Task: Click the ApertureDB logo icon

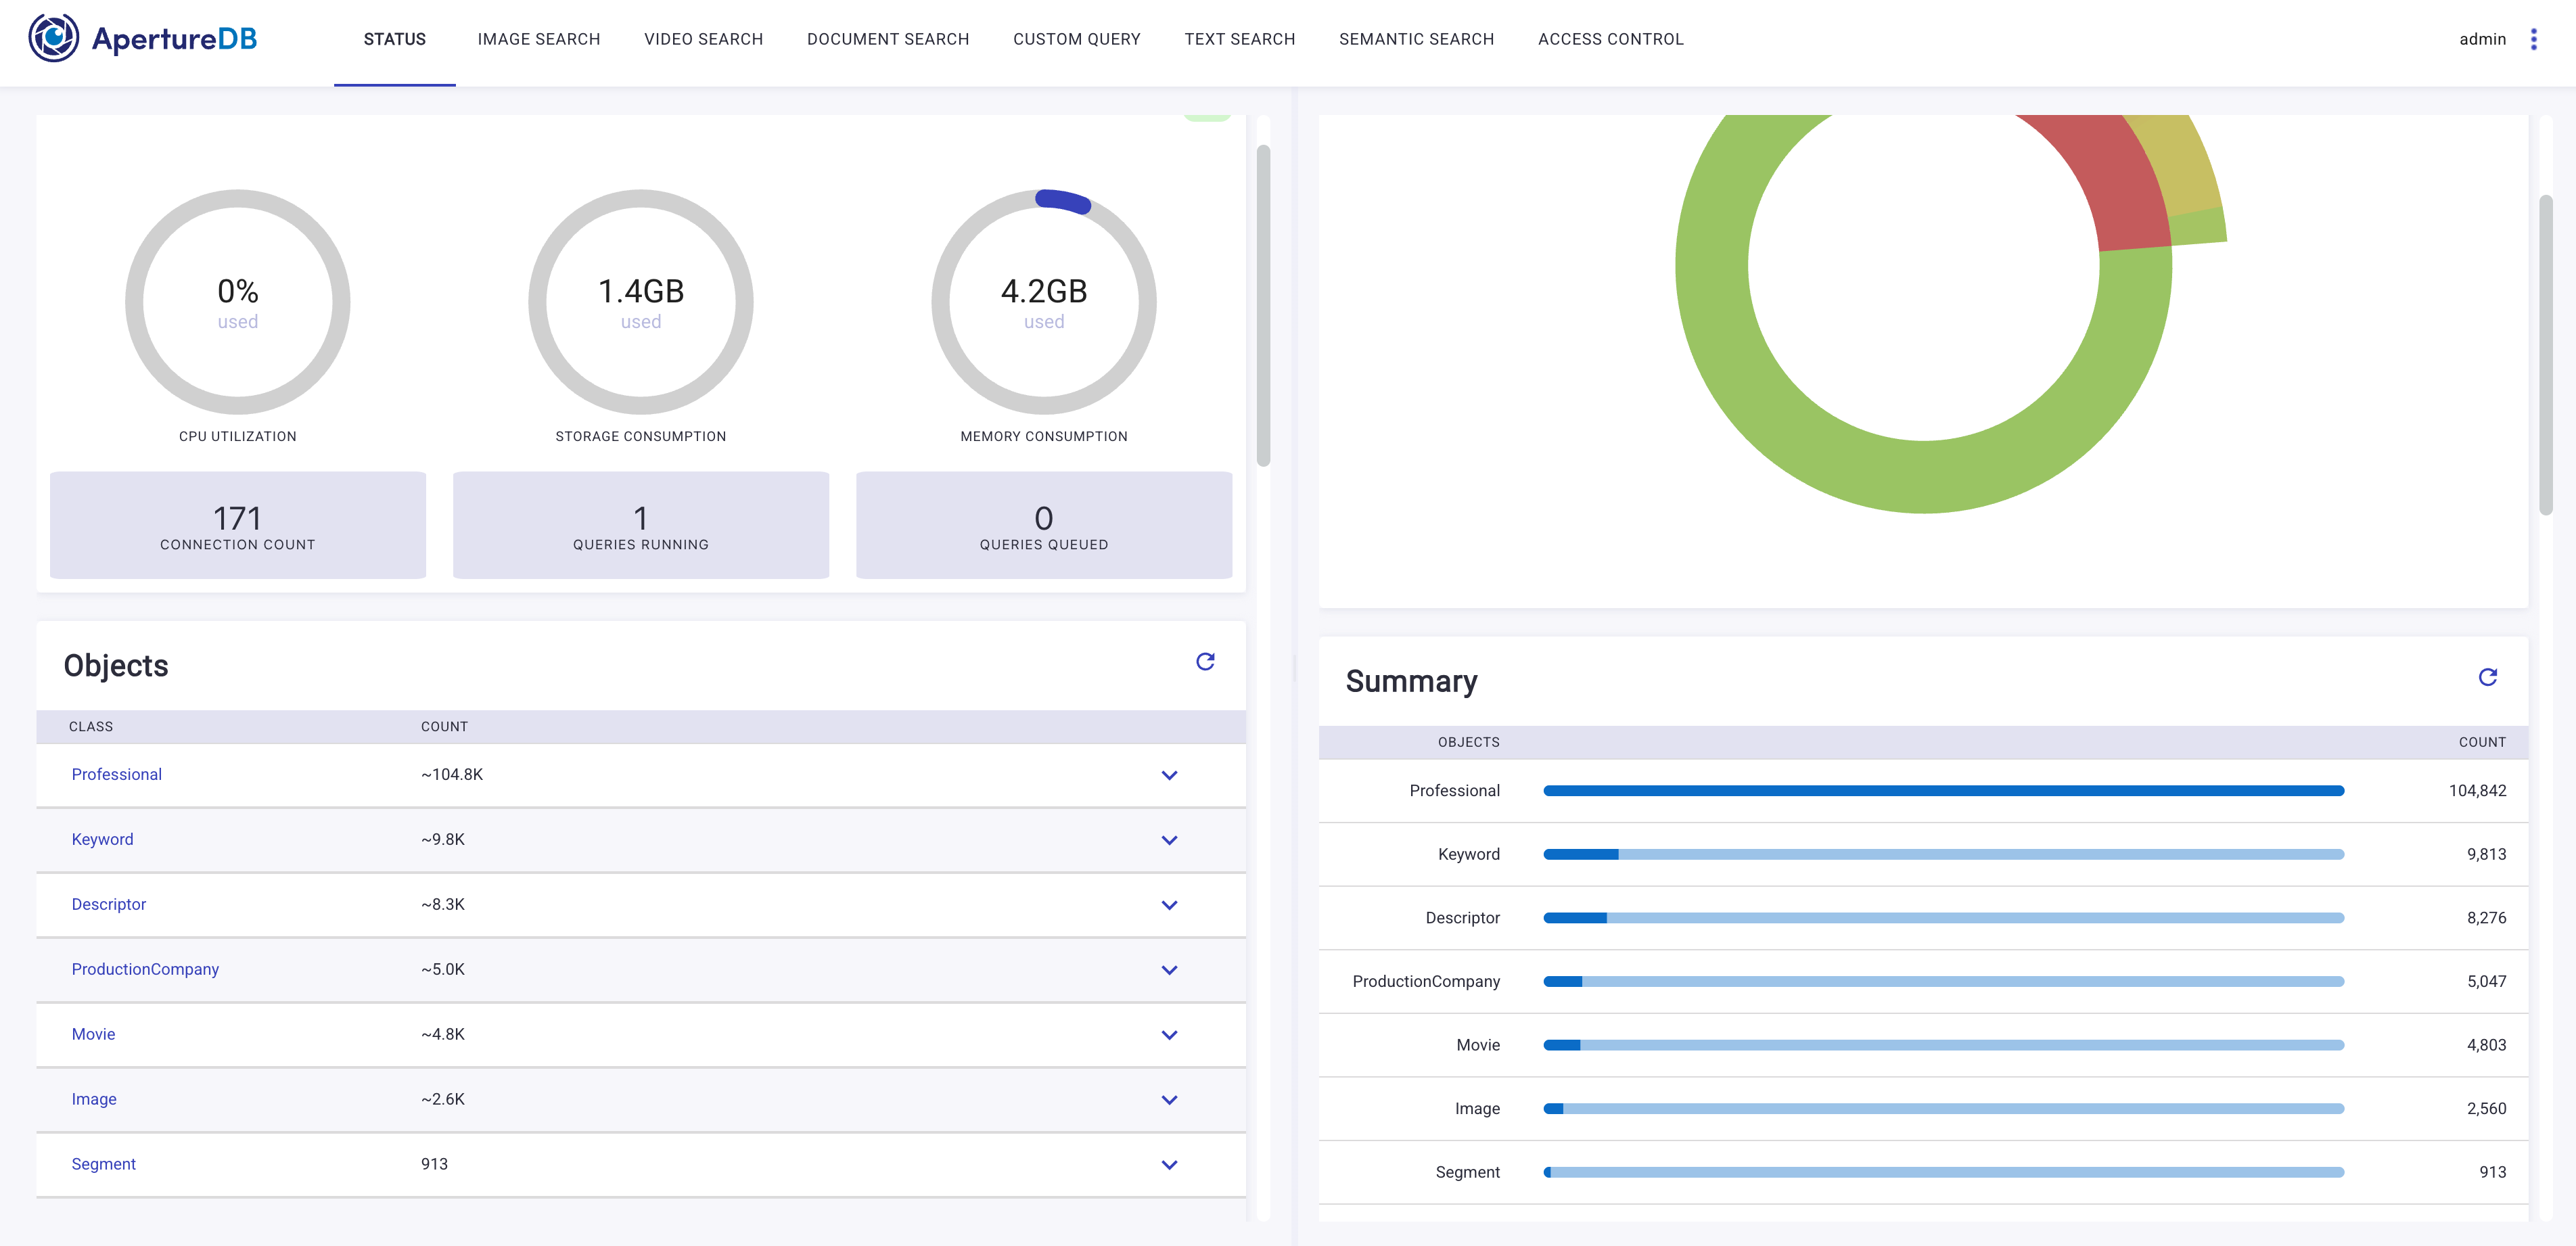Action: coord(53,38)
